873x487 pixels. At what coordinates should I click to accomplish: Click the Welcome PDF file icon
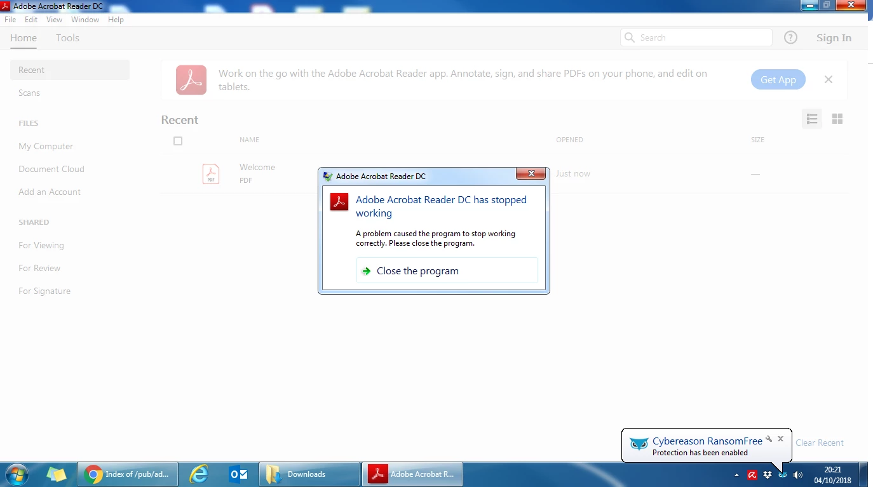pyautogui.click(x=211, y=173)
